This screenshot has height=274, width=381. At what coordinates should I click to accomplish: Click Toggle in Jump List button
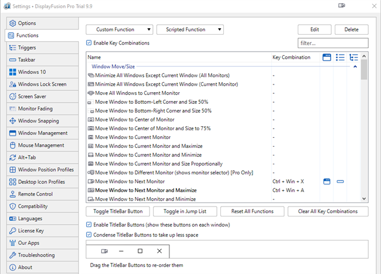[185, 211]
